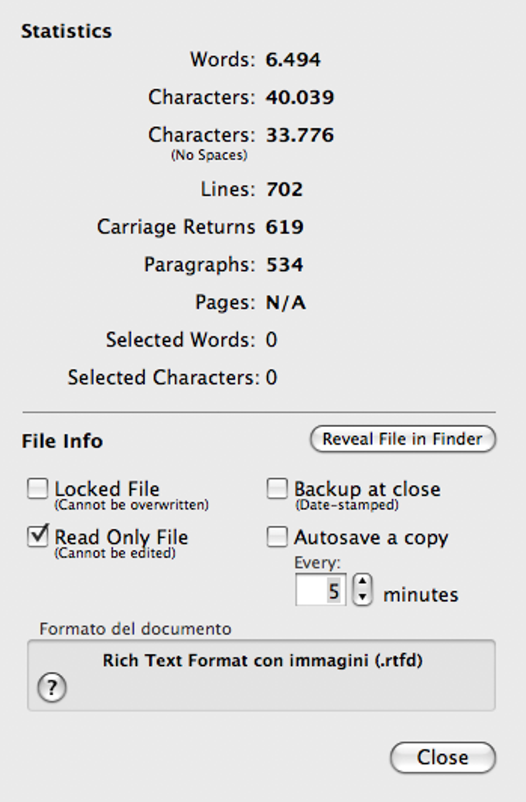Decrease autosave minutes with the down arrow
The height and width of the screenshot is (802, 526).
pyautogui.click(x=361, y=599)
